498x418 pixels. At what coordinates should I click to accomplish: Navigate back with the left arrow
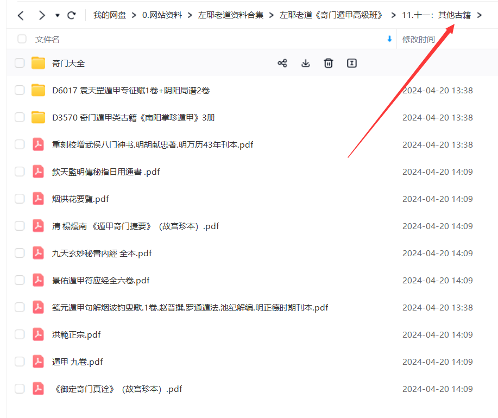(x=20, y=15)
